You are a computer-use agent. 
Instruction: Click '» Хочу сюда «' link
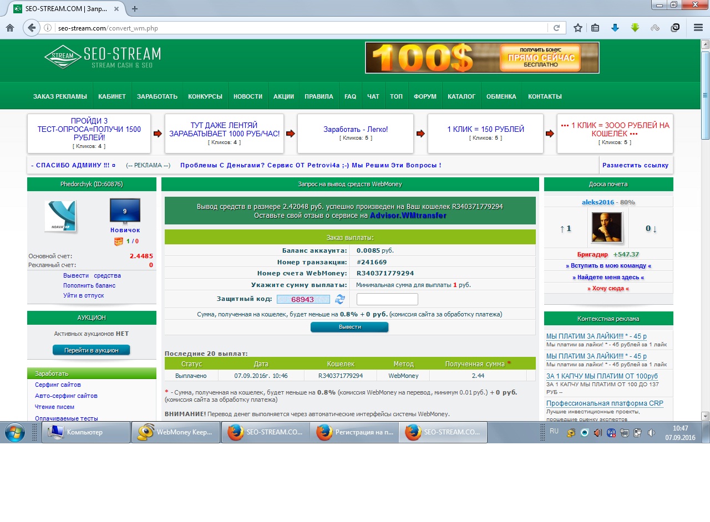click(608, 288)
